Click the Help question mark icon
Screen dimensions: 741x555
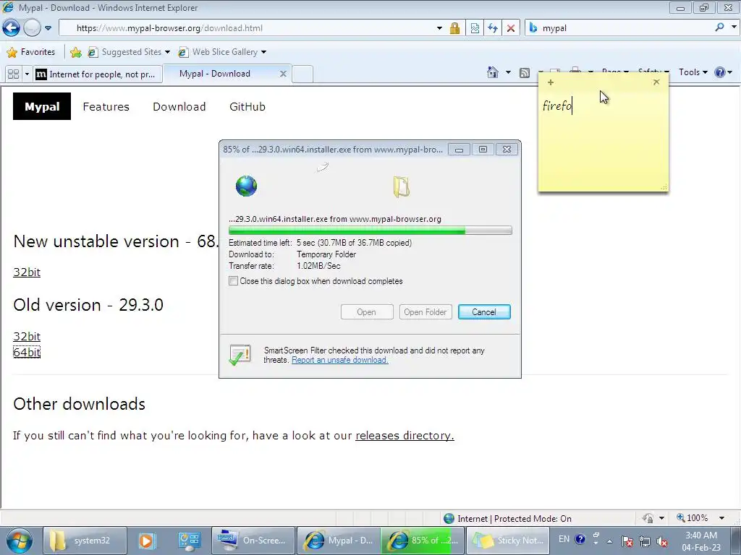[x=720, y=72]
